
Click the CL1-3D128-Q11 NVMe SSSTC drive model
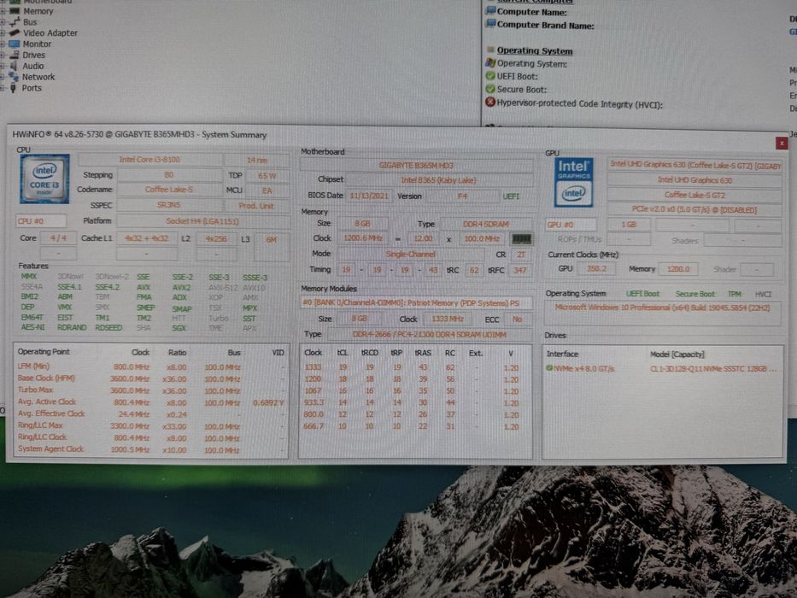coord(713,368)
